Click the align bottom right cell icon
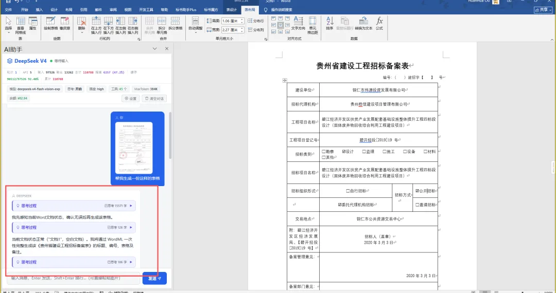Screen dimensions: 556x293 (287, 32)
